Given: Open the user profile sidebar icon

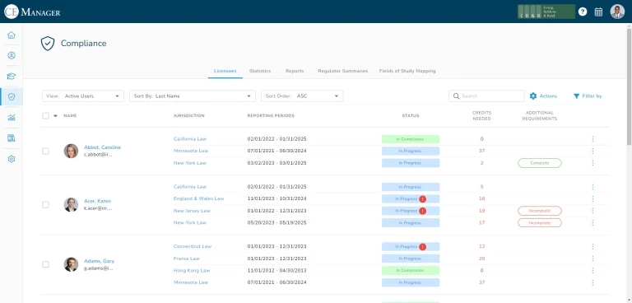Looking at the screenshot, I should (12, 55).
